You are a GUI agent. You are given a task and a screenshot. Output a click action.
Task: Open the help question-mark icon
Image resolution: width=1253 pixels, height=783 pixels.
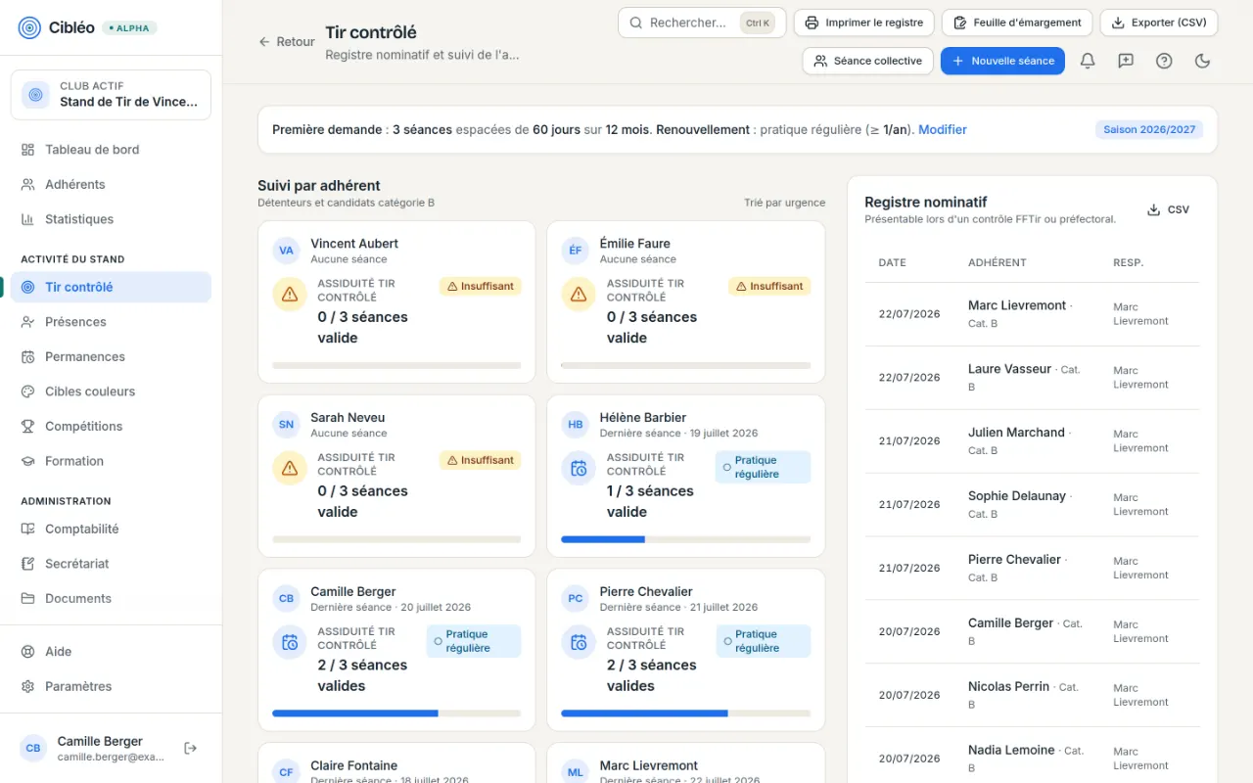click(1164, 61)
